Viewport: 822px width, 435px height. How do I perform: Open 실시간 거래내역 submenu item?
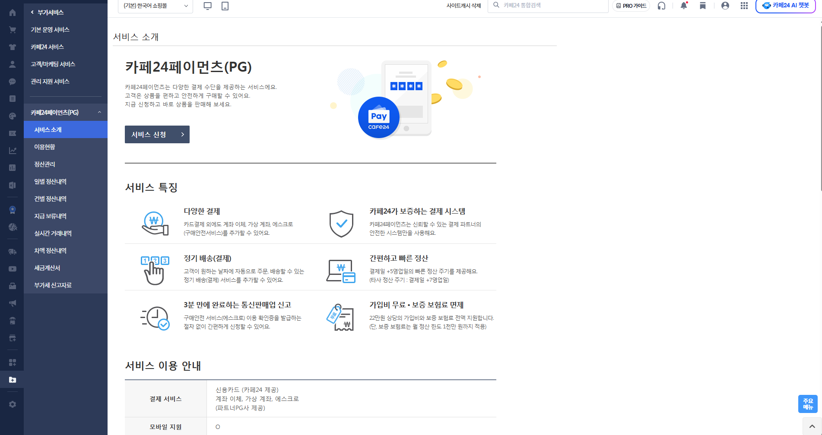66,233
